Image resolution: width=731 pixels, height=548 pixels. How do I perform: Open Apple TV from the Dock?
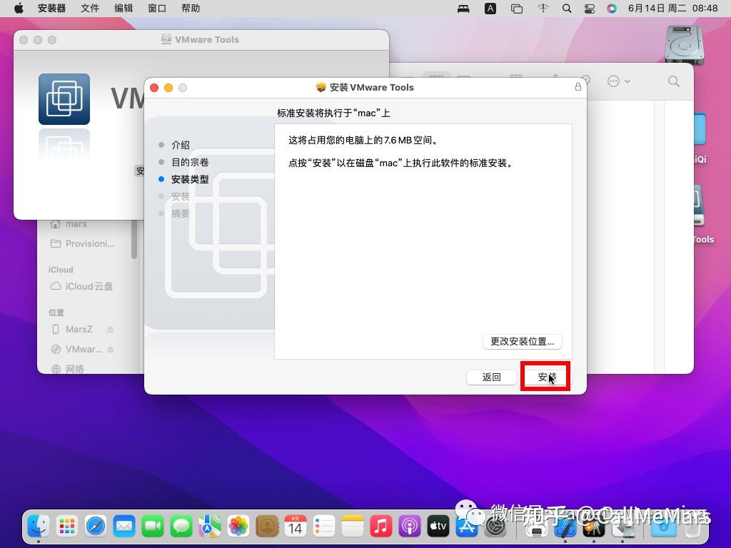pyautogui.click(x=438, y=526)
